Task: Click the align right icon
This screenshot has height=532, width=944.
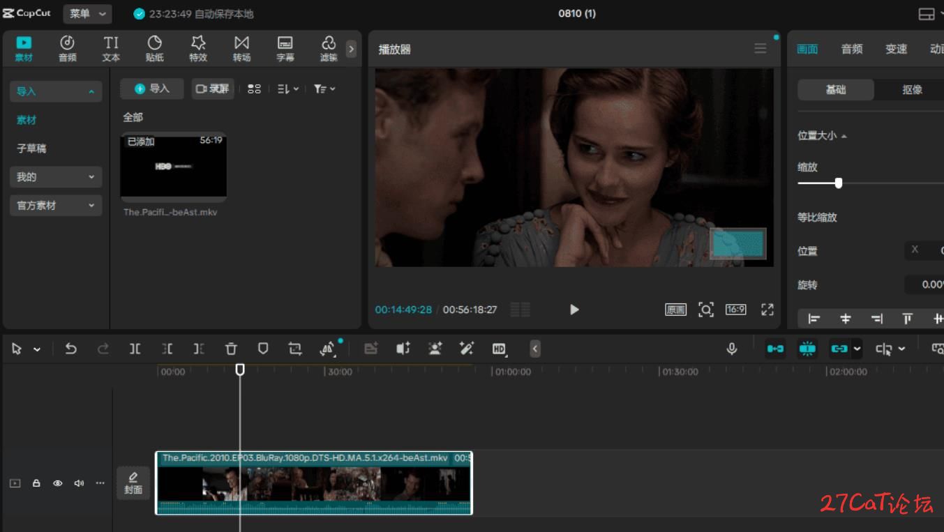Action: pos(876,319)
